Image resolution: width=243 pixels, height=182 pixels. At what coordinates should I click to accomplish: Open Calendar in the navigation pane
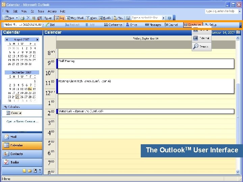point(22,145)
